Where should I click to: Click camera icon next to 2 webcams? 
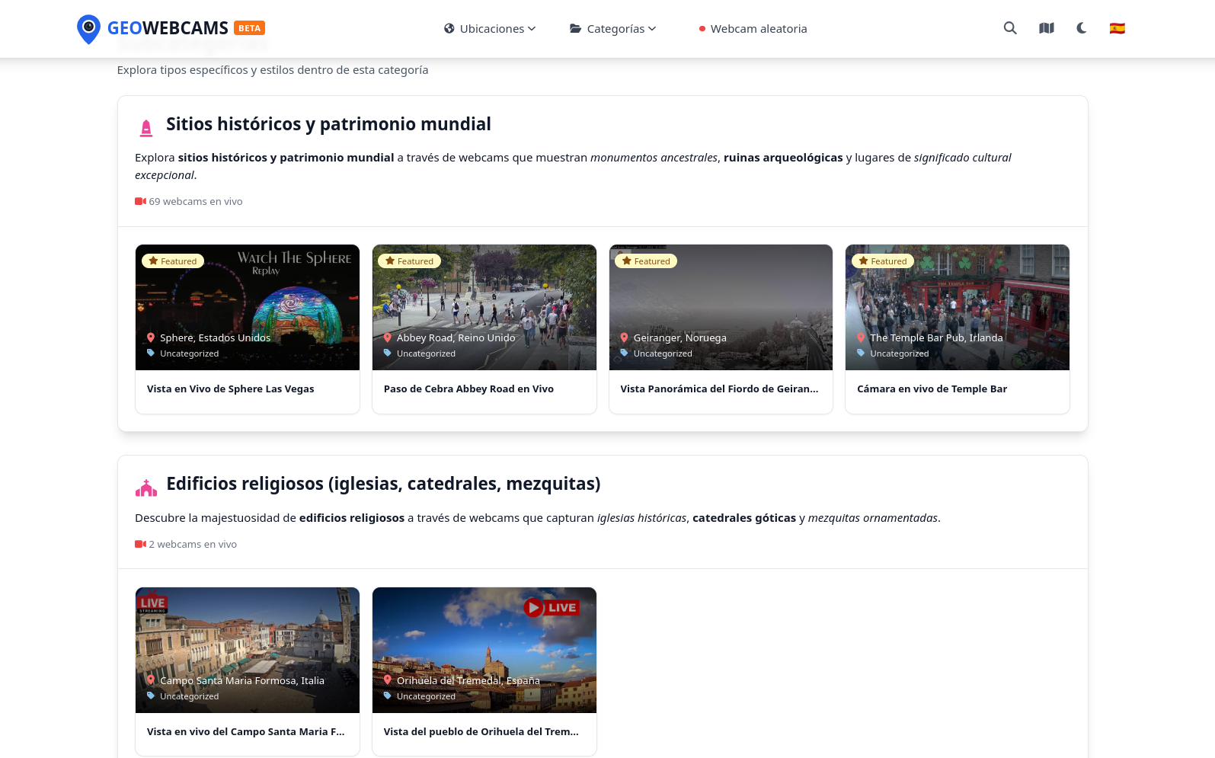(140, 544)
